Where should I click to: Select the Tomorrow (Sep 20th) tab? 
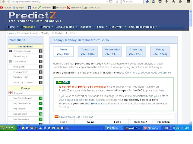point(88,52)
